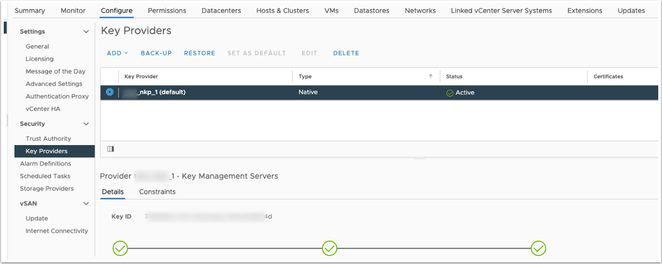Open Alarm Definitions

(45, 164)
